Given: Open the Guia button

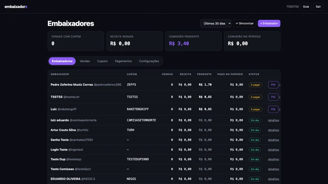Looking at the screenshot, I should coord(306,7).
